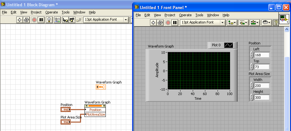
Task: Click Step Over icon in Block Diagram
Action: click(x=72, y=20)
